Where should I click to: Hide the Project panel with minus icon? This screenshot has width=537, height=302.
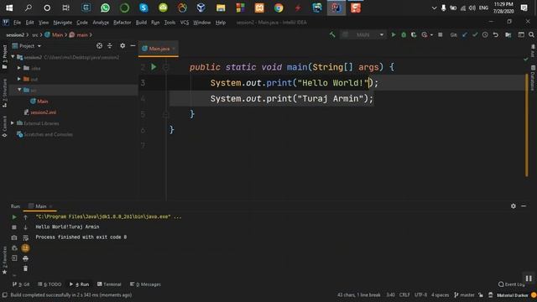(x=133, y=45)
